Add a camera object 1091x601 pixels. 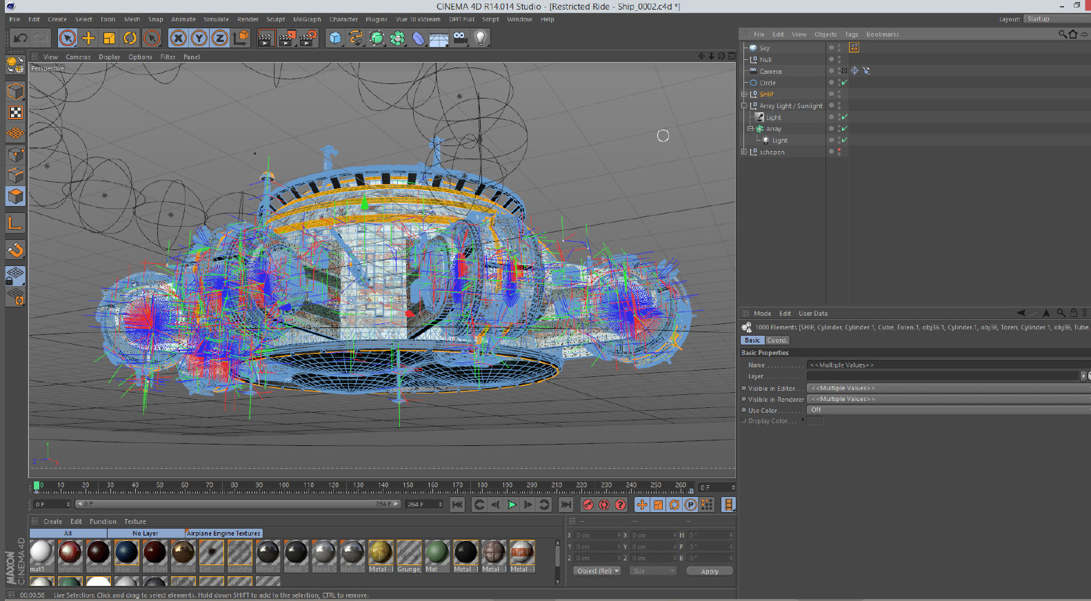[460, 38]
